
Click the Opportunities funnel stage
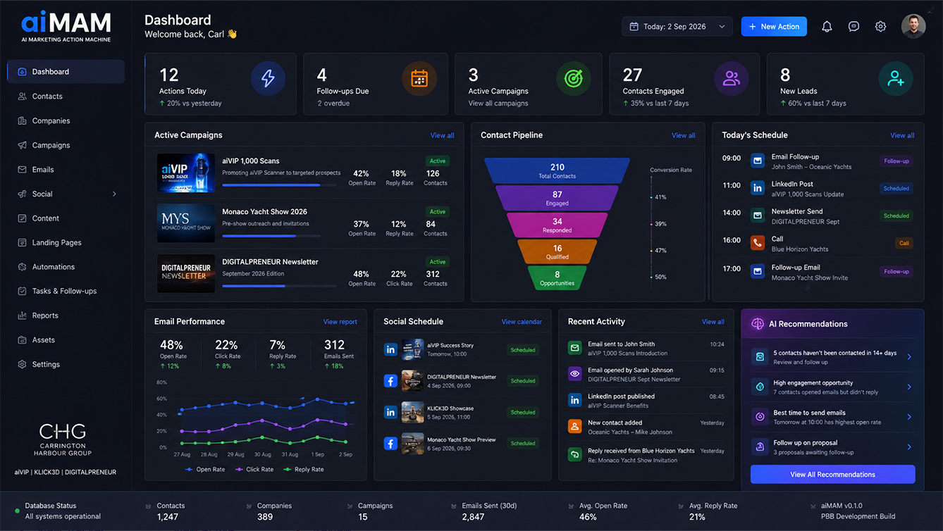[x=557, y=278]
